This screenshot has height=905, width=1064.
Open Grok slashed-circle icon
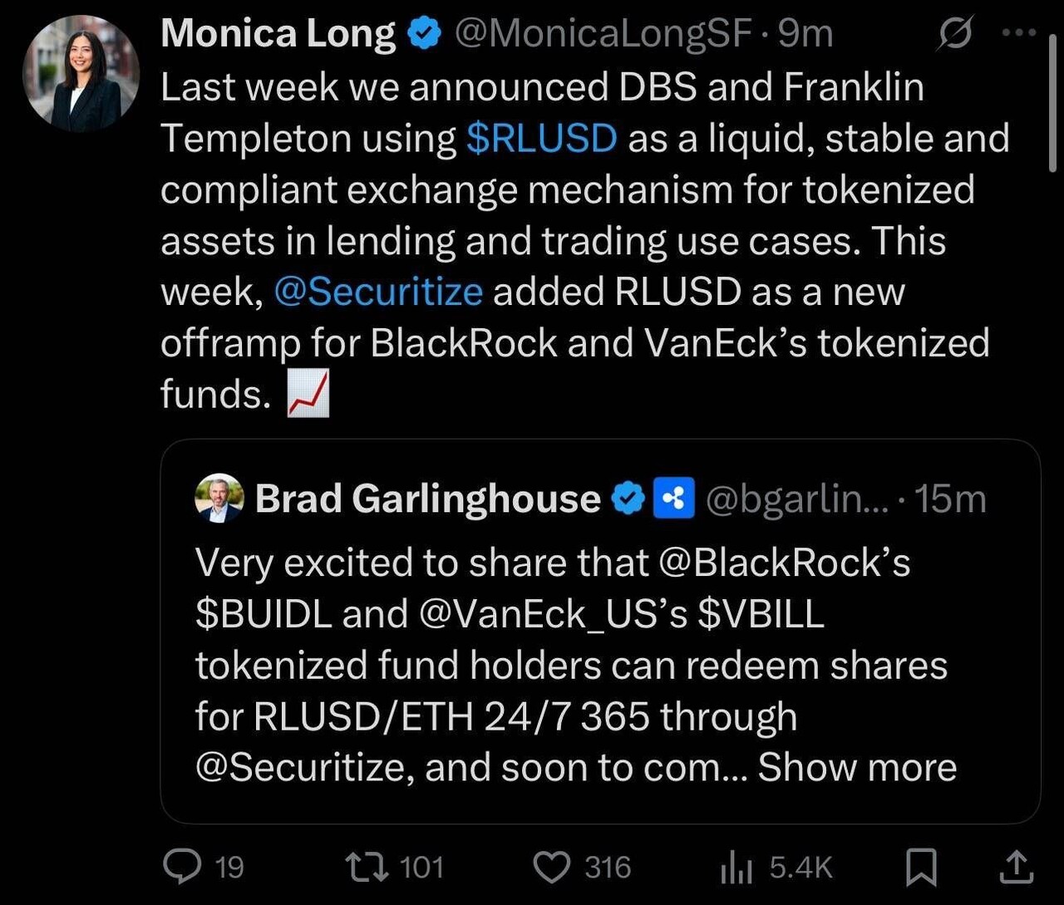(x=954, y=35)
